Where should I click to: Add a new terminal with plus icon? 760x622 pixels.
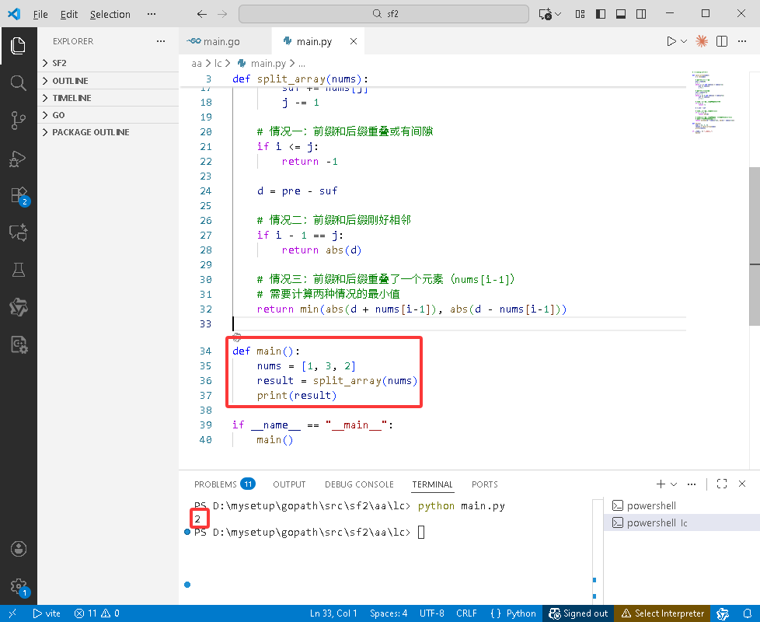(x=661, y=484)
